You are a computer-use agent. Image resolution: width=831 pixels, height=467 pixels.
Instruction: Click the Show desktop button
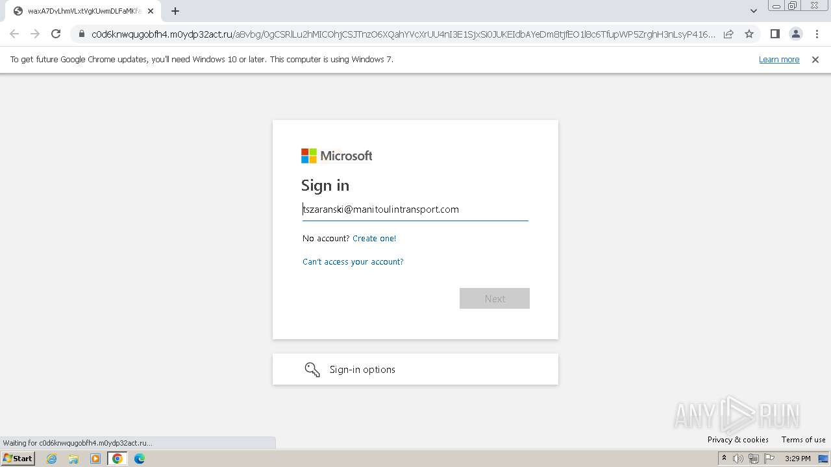tap(825, 459)
